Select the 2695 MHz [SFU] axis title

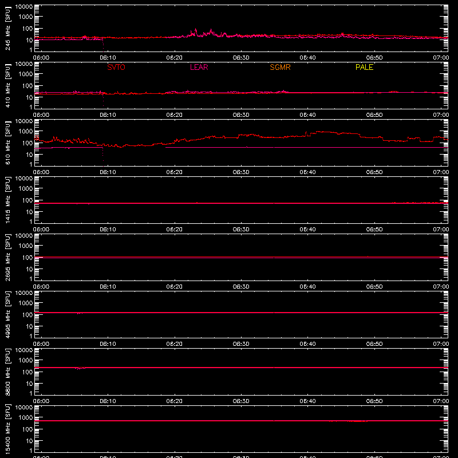pos(7,257)
